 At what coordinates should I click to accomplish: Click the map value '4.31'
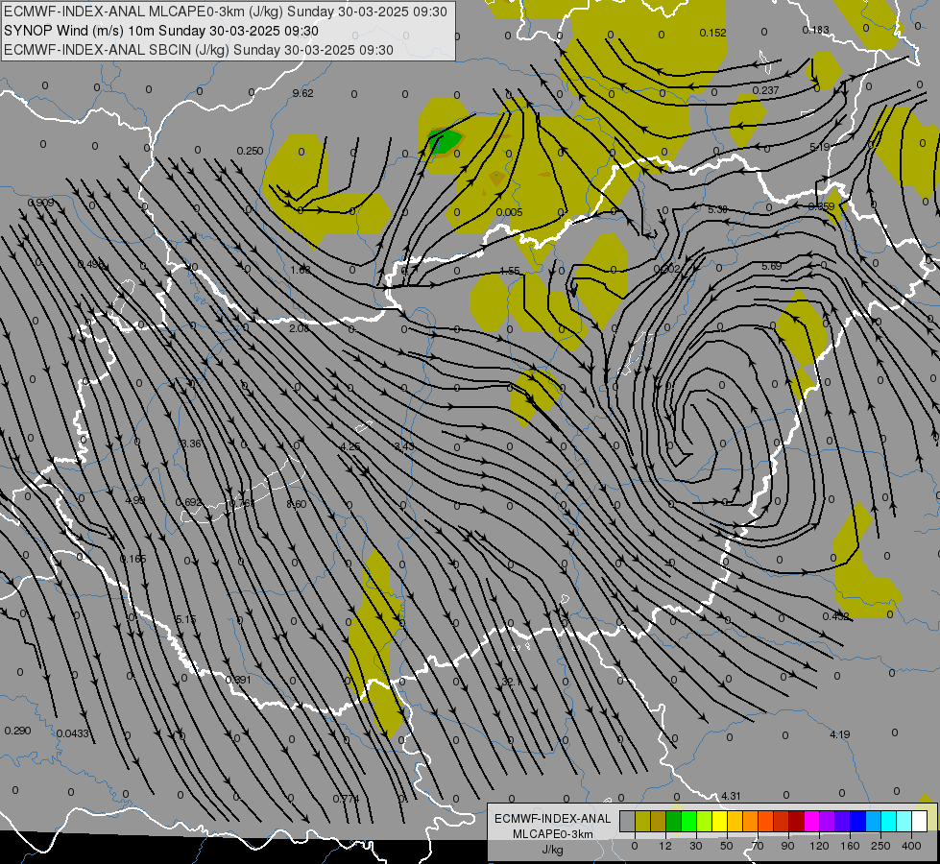(x=731, y=796)
